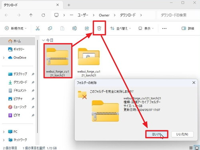Click はい(Y) to confirm deletion
This screenshot has width=200, height=150.
(157, 134)
